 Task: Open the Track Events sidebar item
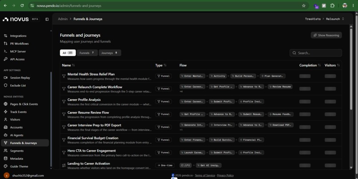click(x=18, y=112)
